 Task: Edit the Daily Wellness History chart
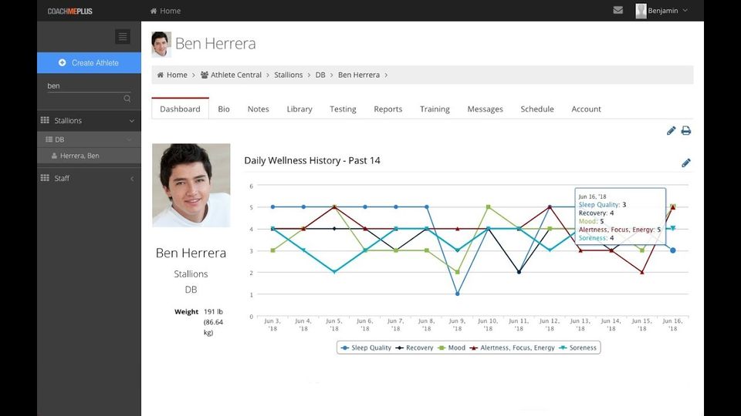(685, 163)
